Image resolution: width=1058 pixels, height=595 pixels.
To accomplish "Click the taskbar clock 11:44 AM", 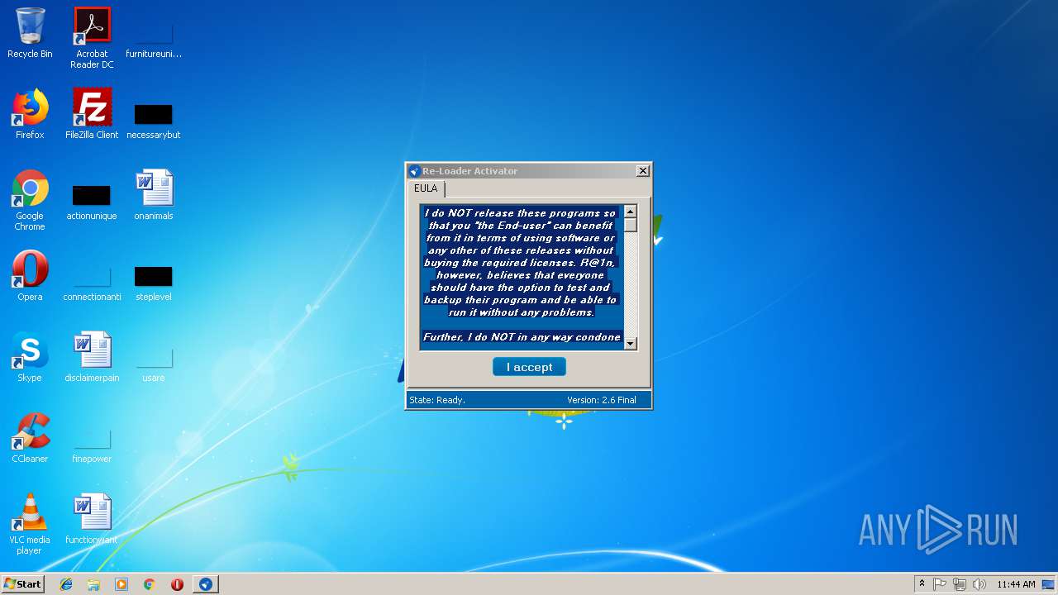I will click(1016, 584).
